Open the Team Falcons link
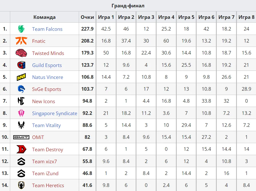The height and width of the screenshot is (191, 256). [47, 29]
